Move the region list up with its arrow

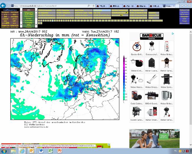point(36,12)
